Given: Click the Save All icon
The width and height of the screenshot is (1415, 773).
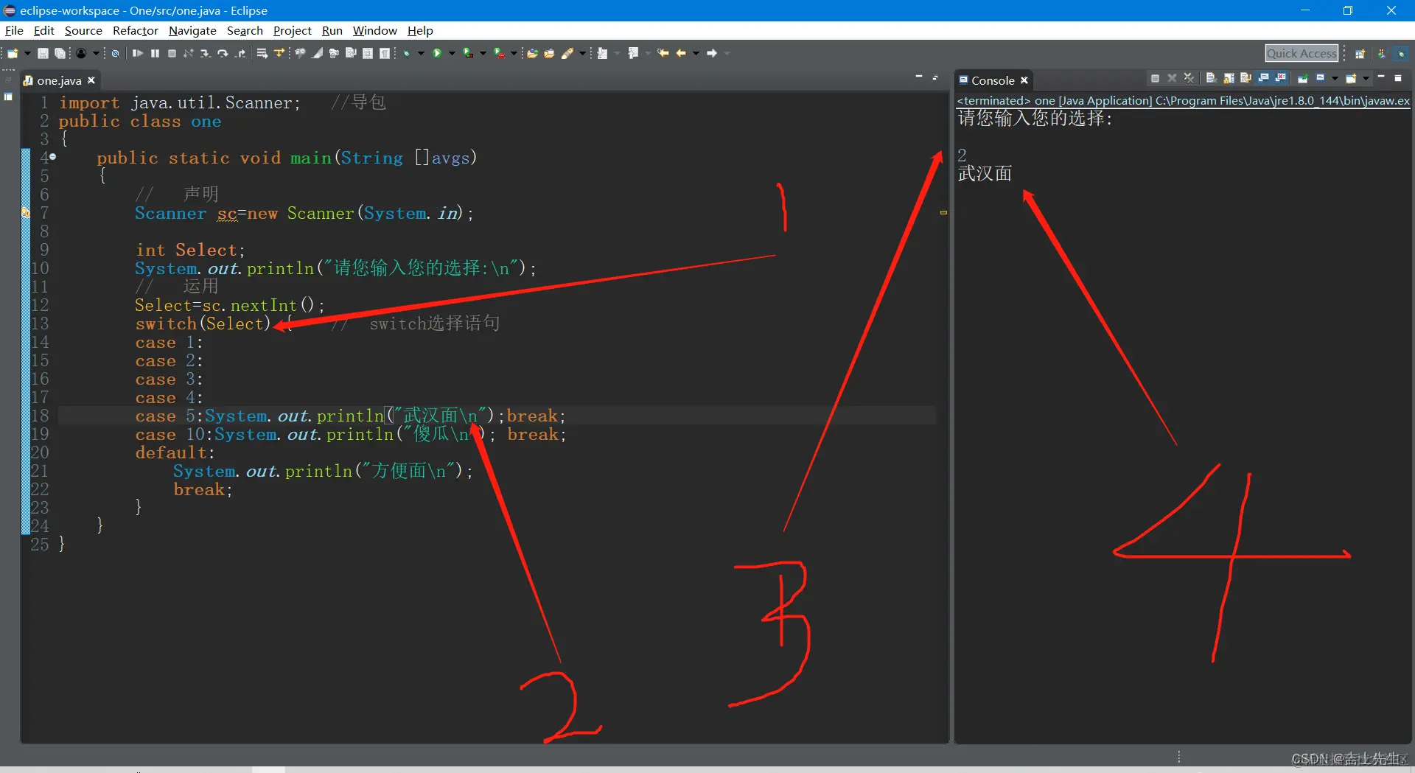Looking at the screenshot, I should point(60,53).
